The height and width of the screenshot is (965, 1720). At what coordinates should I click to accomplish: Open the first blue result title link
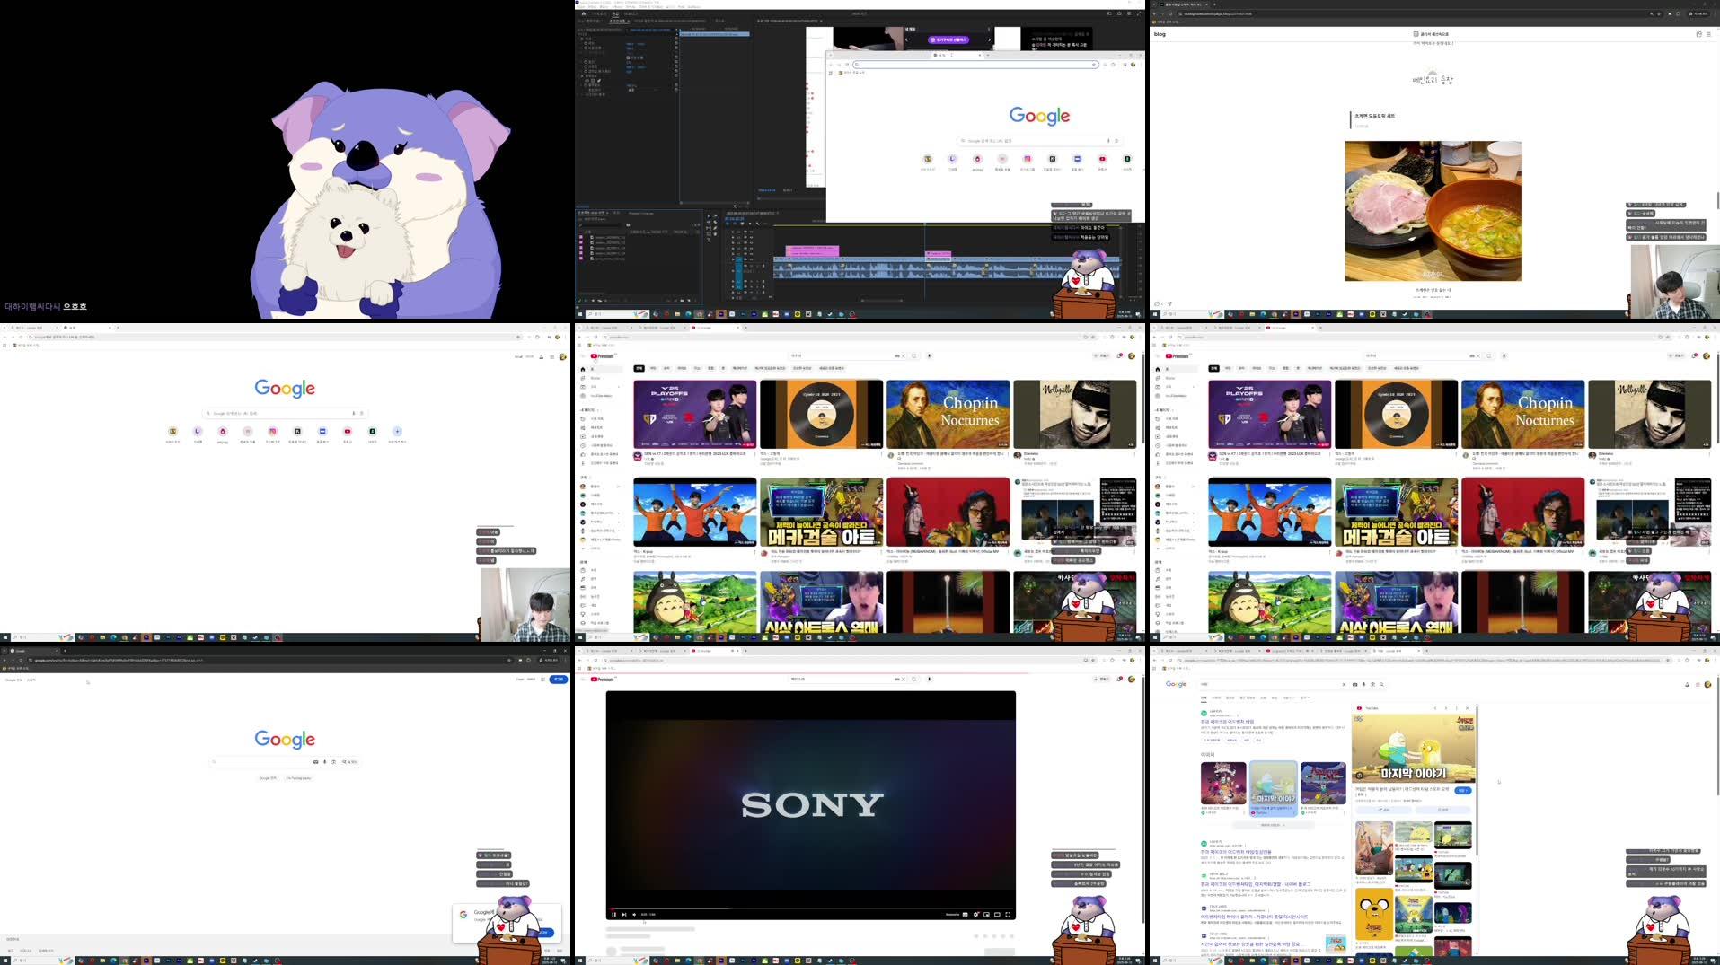1227,721
